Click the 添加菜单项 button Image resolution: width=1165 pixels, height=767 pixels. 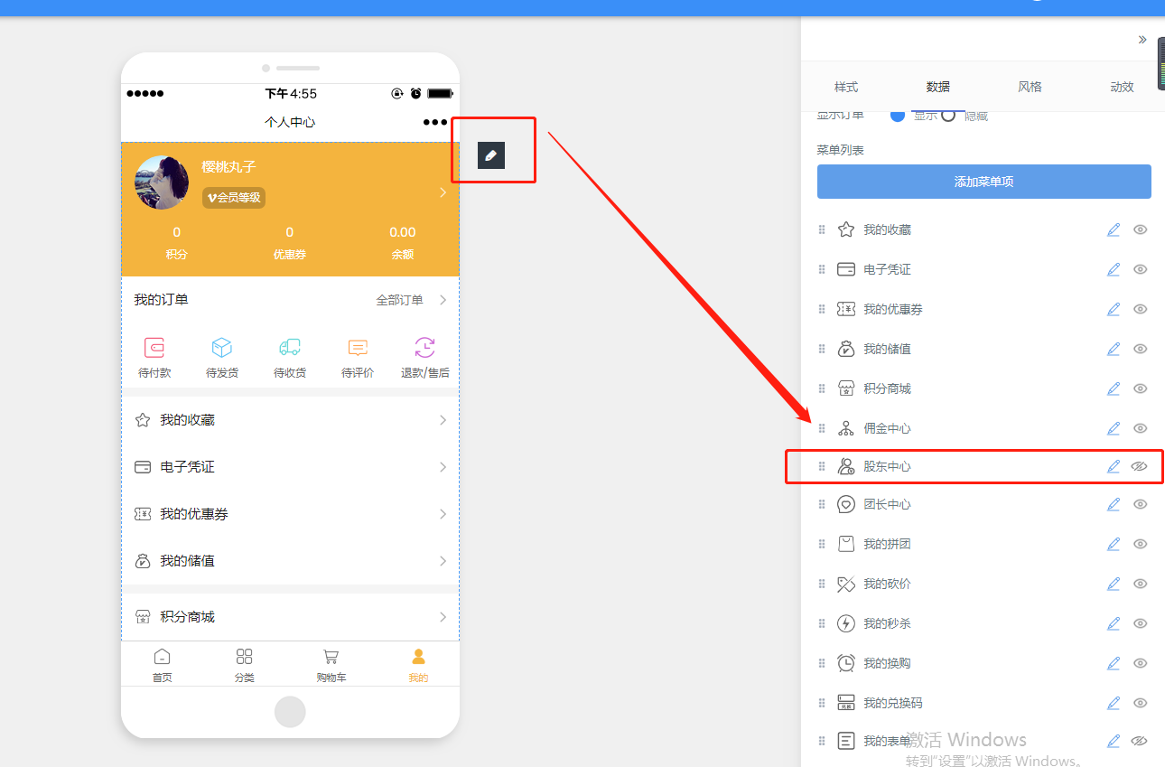click(983, 182)
